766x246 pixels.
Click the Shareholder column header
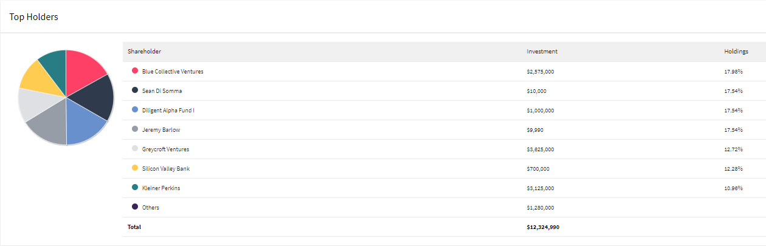(x=144, y=52)
